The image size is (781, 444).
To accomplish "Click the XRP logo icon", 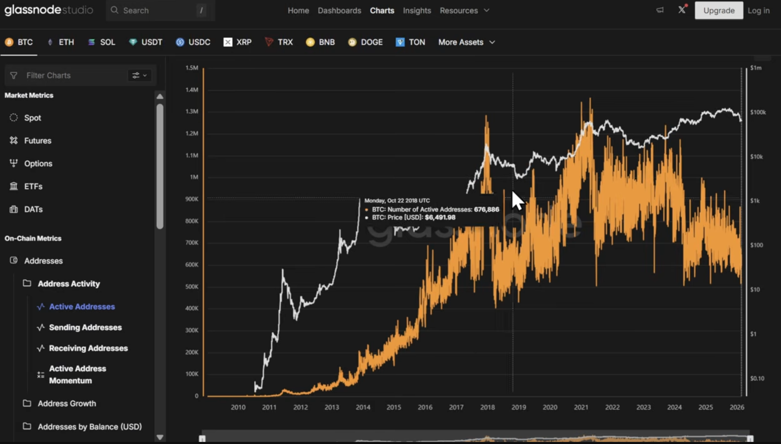I will coord(228,42).
